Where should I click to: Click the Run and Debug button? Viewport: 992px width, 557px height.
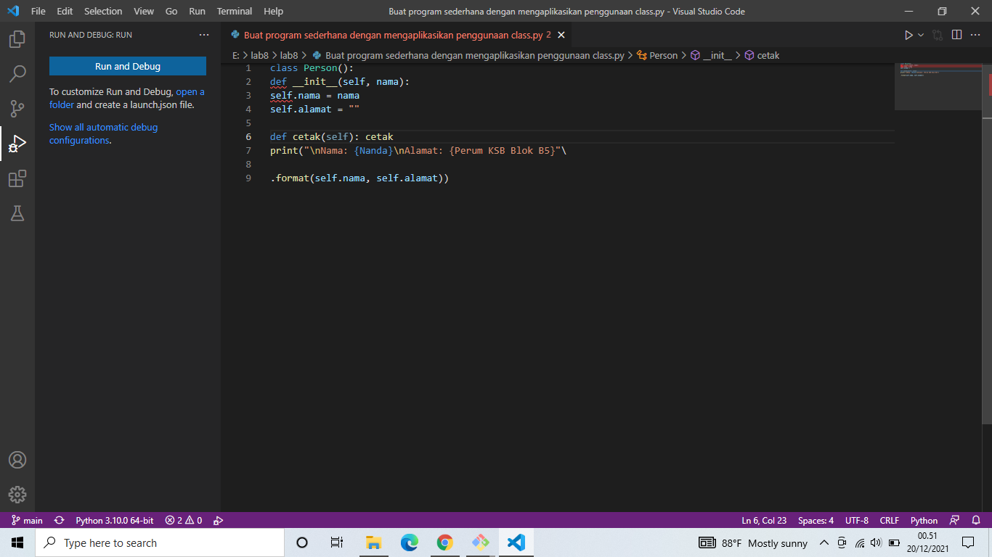(127, 65)
